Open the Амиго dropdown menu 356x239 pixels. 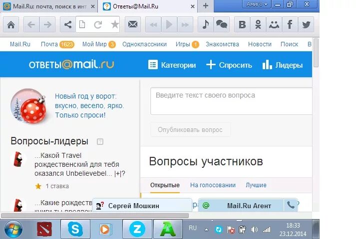[x=257, y=4]
